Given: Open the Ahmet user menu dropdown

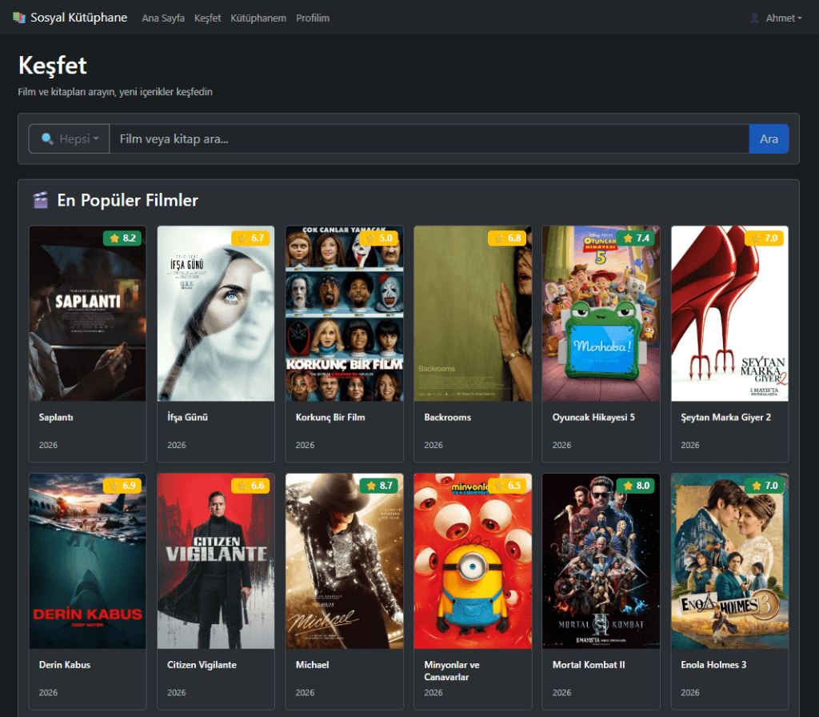Looking at the screenshot, I should pos(777,18).
